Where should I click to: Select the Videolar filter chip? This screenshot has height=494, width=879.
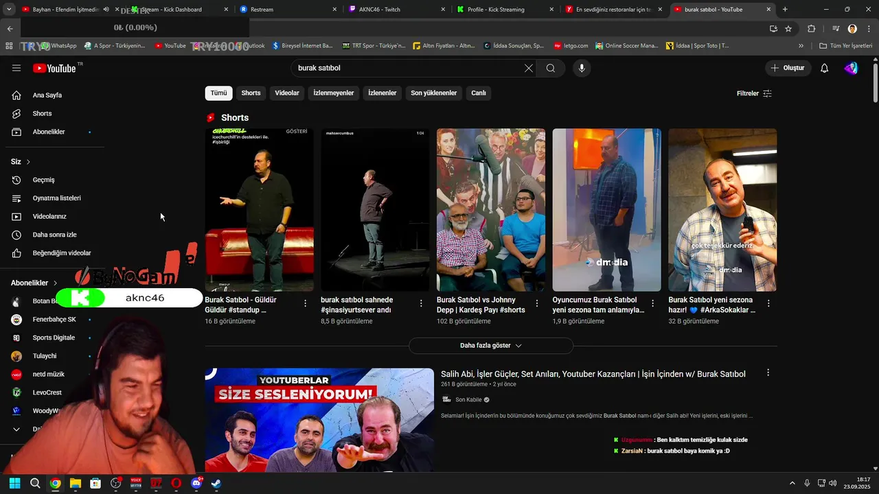point(287,93)
